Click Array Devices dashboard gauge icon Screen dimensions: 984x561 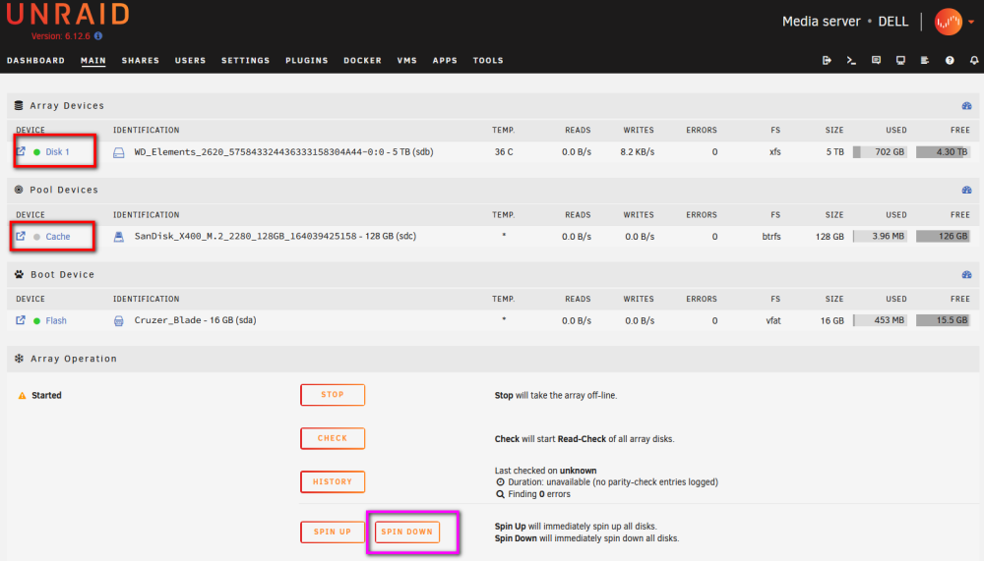coord(966,106)
